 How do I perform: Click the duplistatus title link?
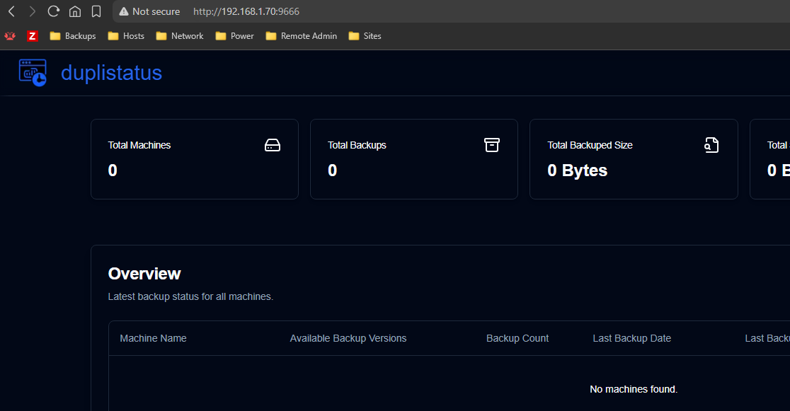[x=111, y=73]
